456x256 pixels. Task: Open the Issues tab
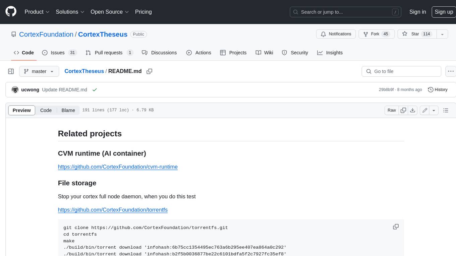[x=59, y=53]
